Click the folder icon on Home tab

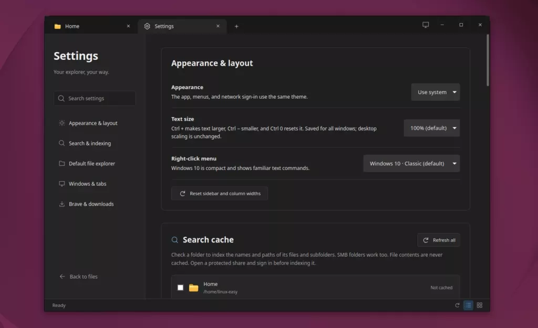[x=57, y=26]
